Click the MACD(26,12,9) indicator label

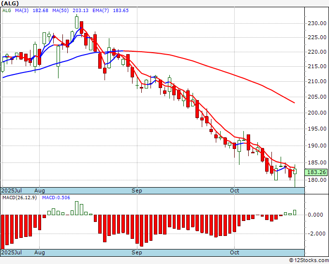pos(19,198)
